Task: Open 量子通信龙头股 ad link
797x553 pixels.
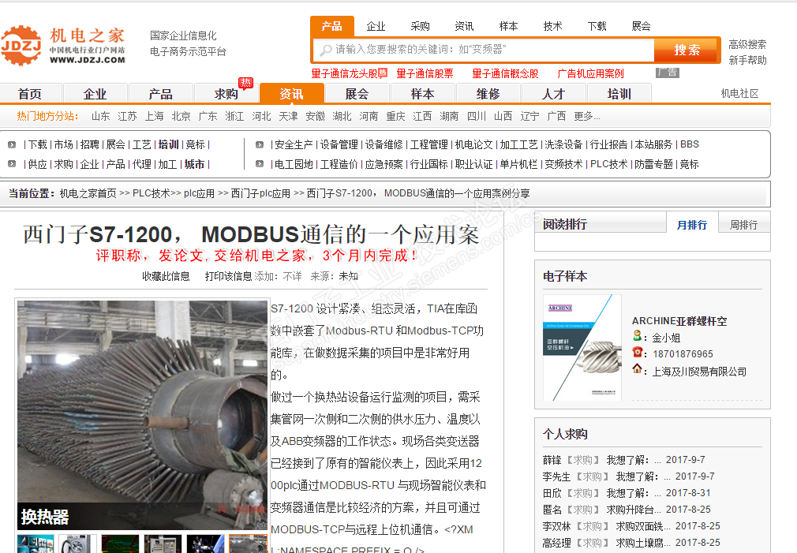Action: (345, 73)
